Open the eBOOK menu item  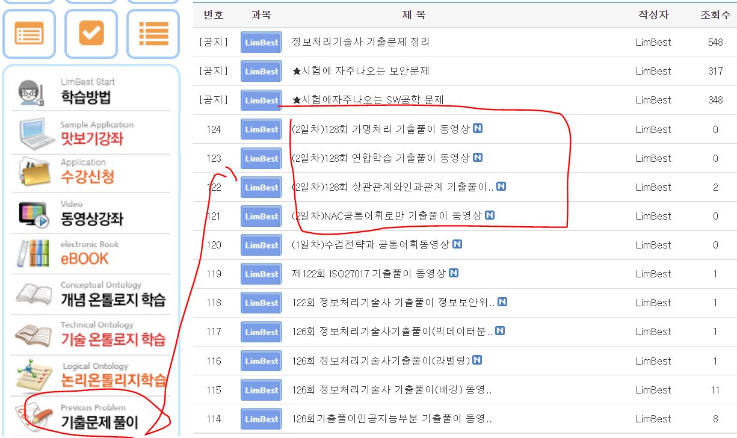[x=91, y=253]
